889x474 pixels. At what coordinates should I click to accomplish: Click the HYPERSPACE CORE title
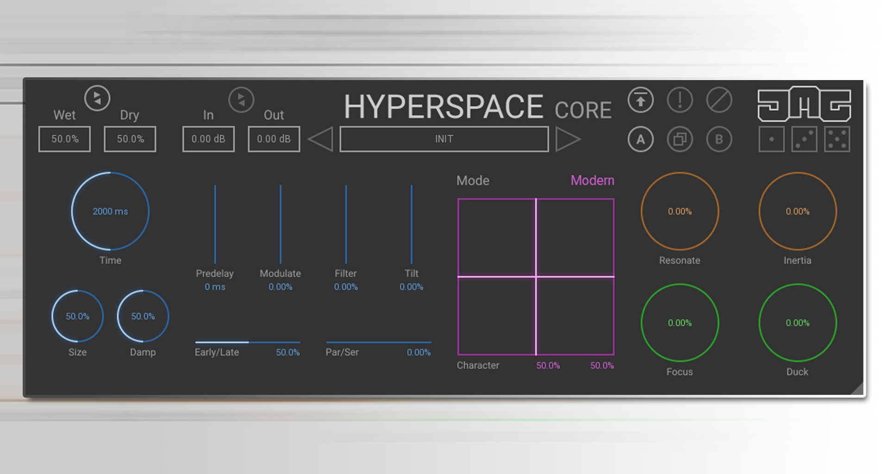477,107
